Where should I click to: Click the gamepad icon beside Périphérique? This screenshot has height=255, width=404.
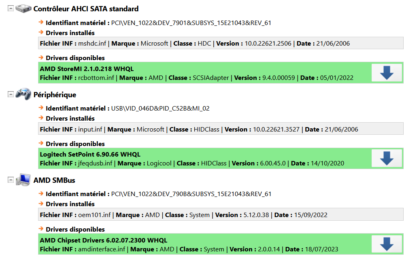(x=23, y=94)
